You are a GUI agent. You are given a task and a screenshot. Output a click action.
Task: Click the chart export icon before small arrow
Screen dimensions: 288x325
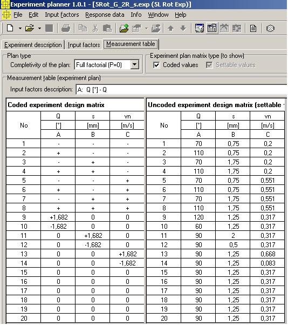[x=136, y=28]
